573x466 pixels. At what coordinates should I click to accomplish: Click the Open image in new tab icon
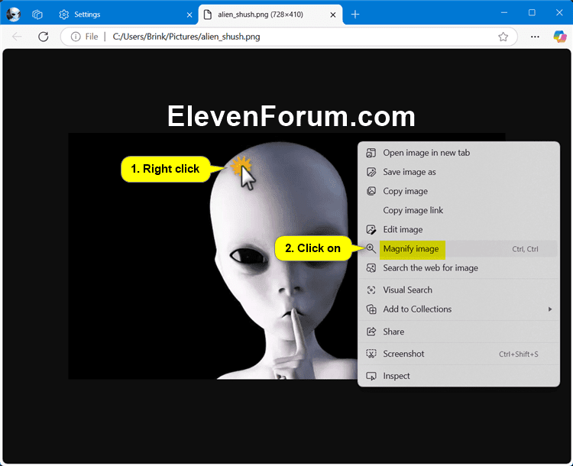click(371, 153)
